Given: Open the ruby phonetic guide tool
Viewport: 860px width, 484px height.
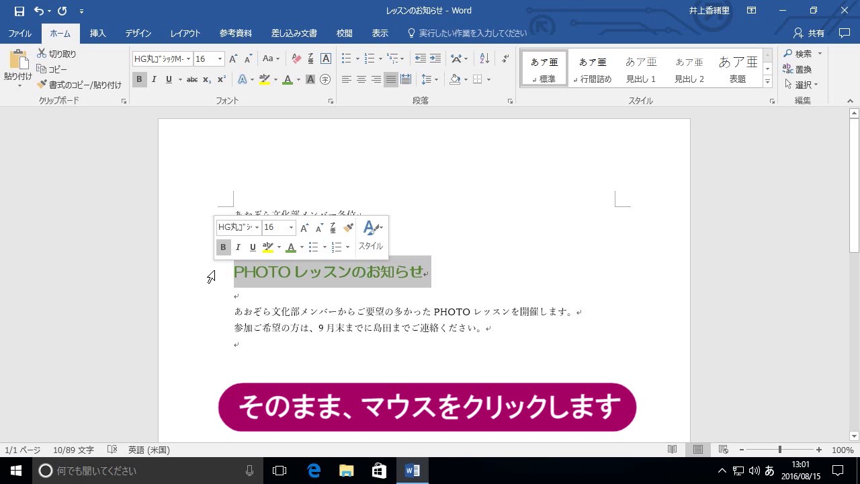Looking at the screenshot, I should coord(310,59).
